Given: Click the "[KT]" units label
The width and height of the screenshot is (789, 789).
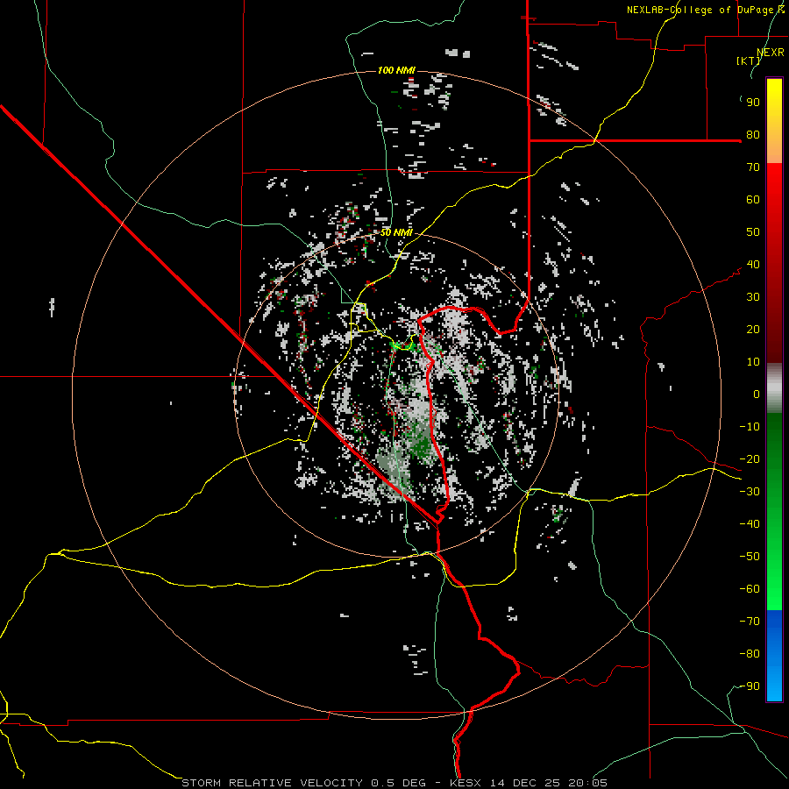Looking at the screenshot, I should coord(749,60).
